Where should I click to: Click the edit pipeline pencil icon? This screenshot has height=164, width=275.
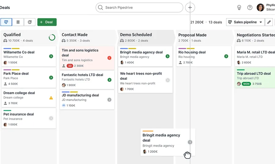coord(269,22)
